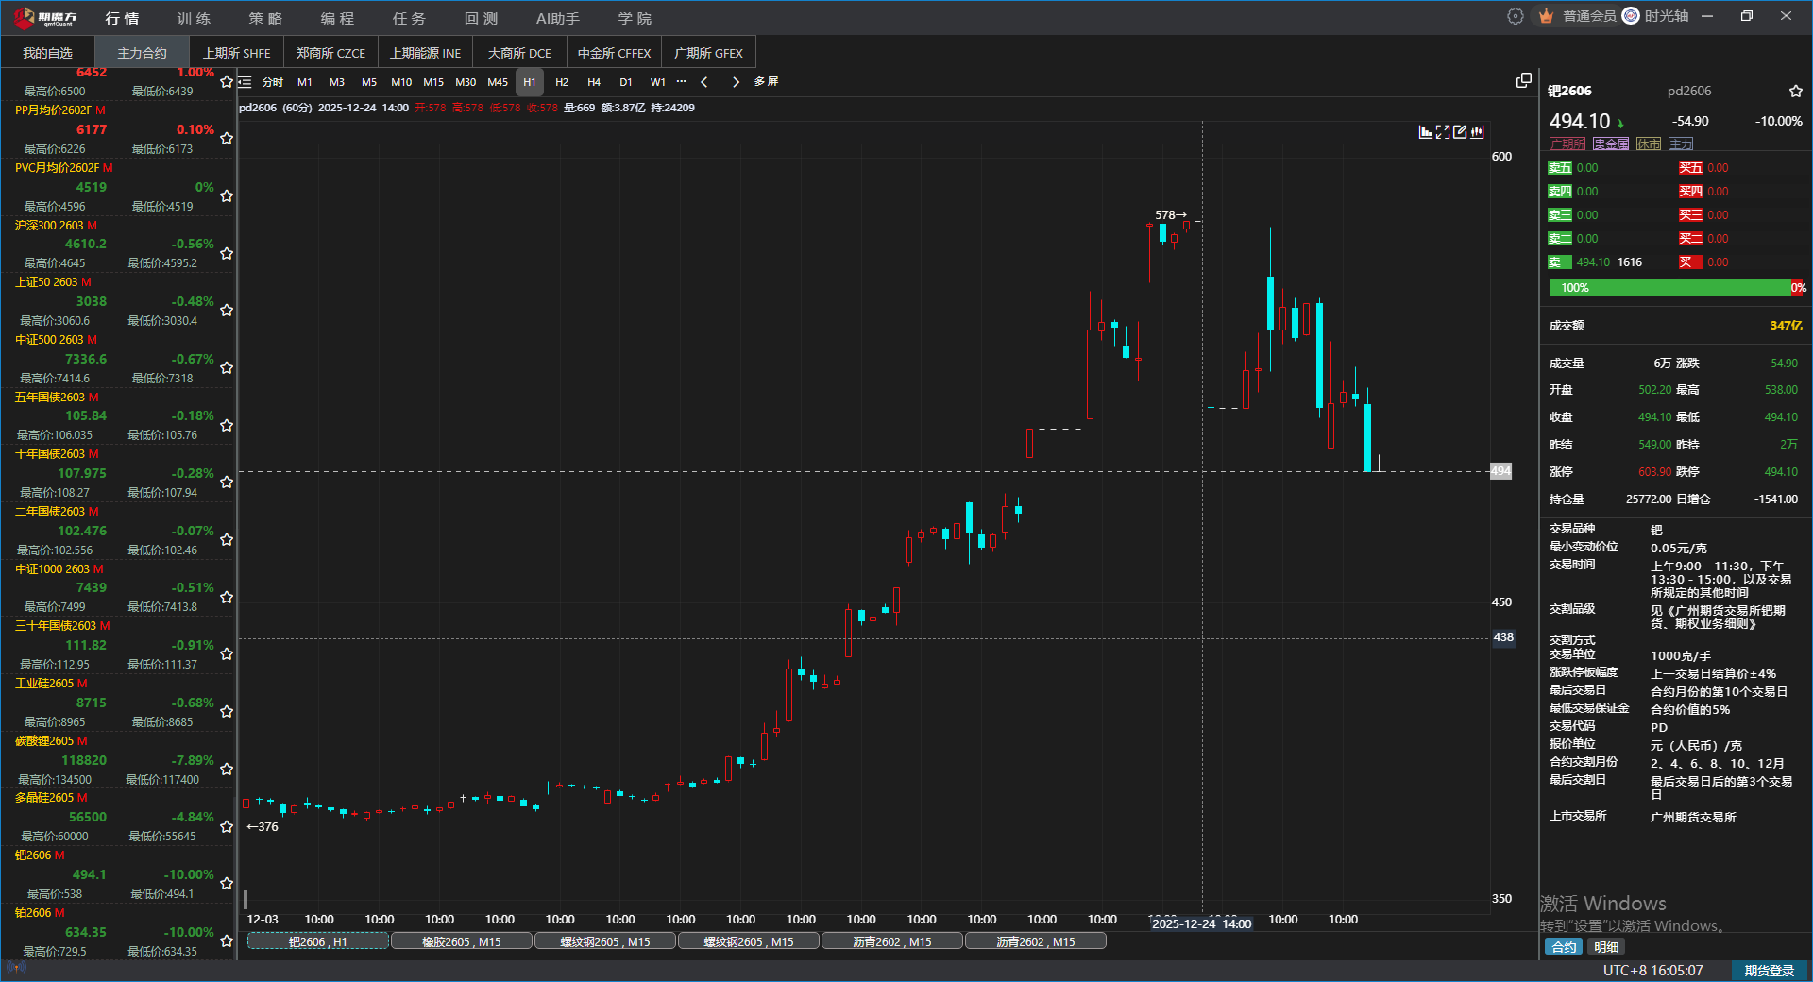Image resolution: width=1813 pixels, height=982 pixels.
Task: Click the indicator bar-chart icon on chart
Action: (1426, 132)
